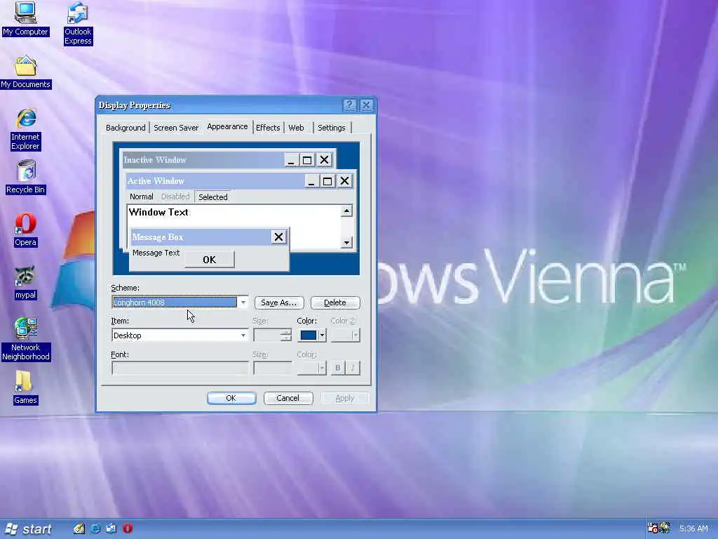Click the Save As... button
Screen dimensions: 718x539
(x=279, y=302)
